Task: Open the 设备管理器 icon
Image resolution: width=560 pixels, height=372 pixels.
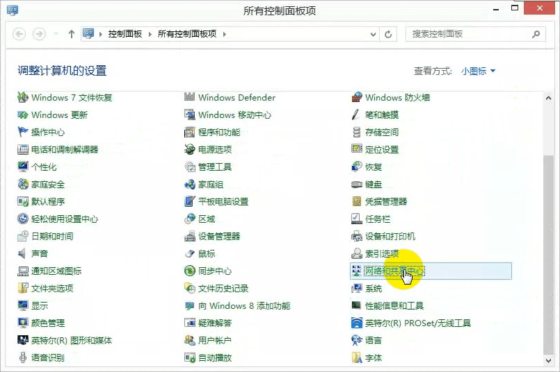Action: (x=189, y=237)
